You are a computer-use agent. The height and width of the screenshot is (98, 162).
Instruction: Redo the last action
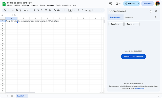pyautogui.click(x=13, y=10)
